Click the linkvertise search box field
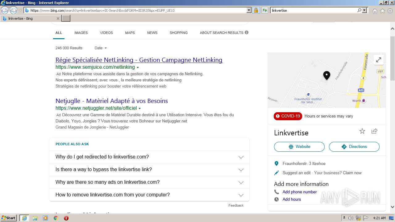395x222 pixels. (314, 10)
